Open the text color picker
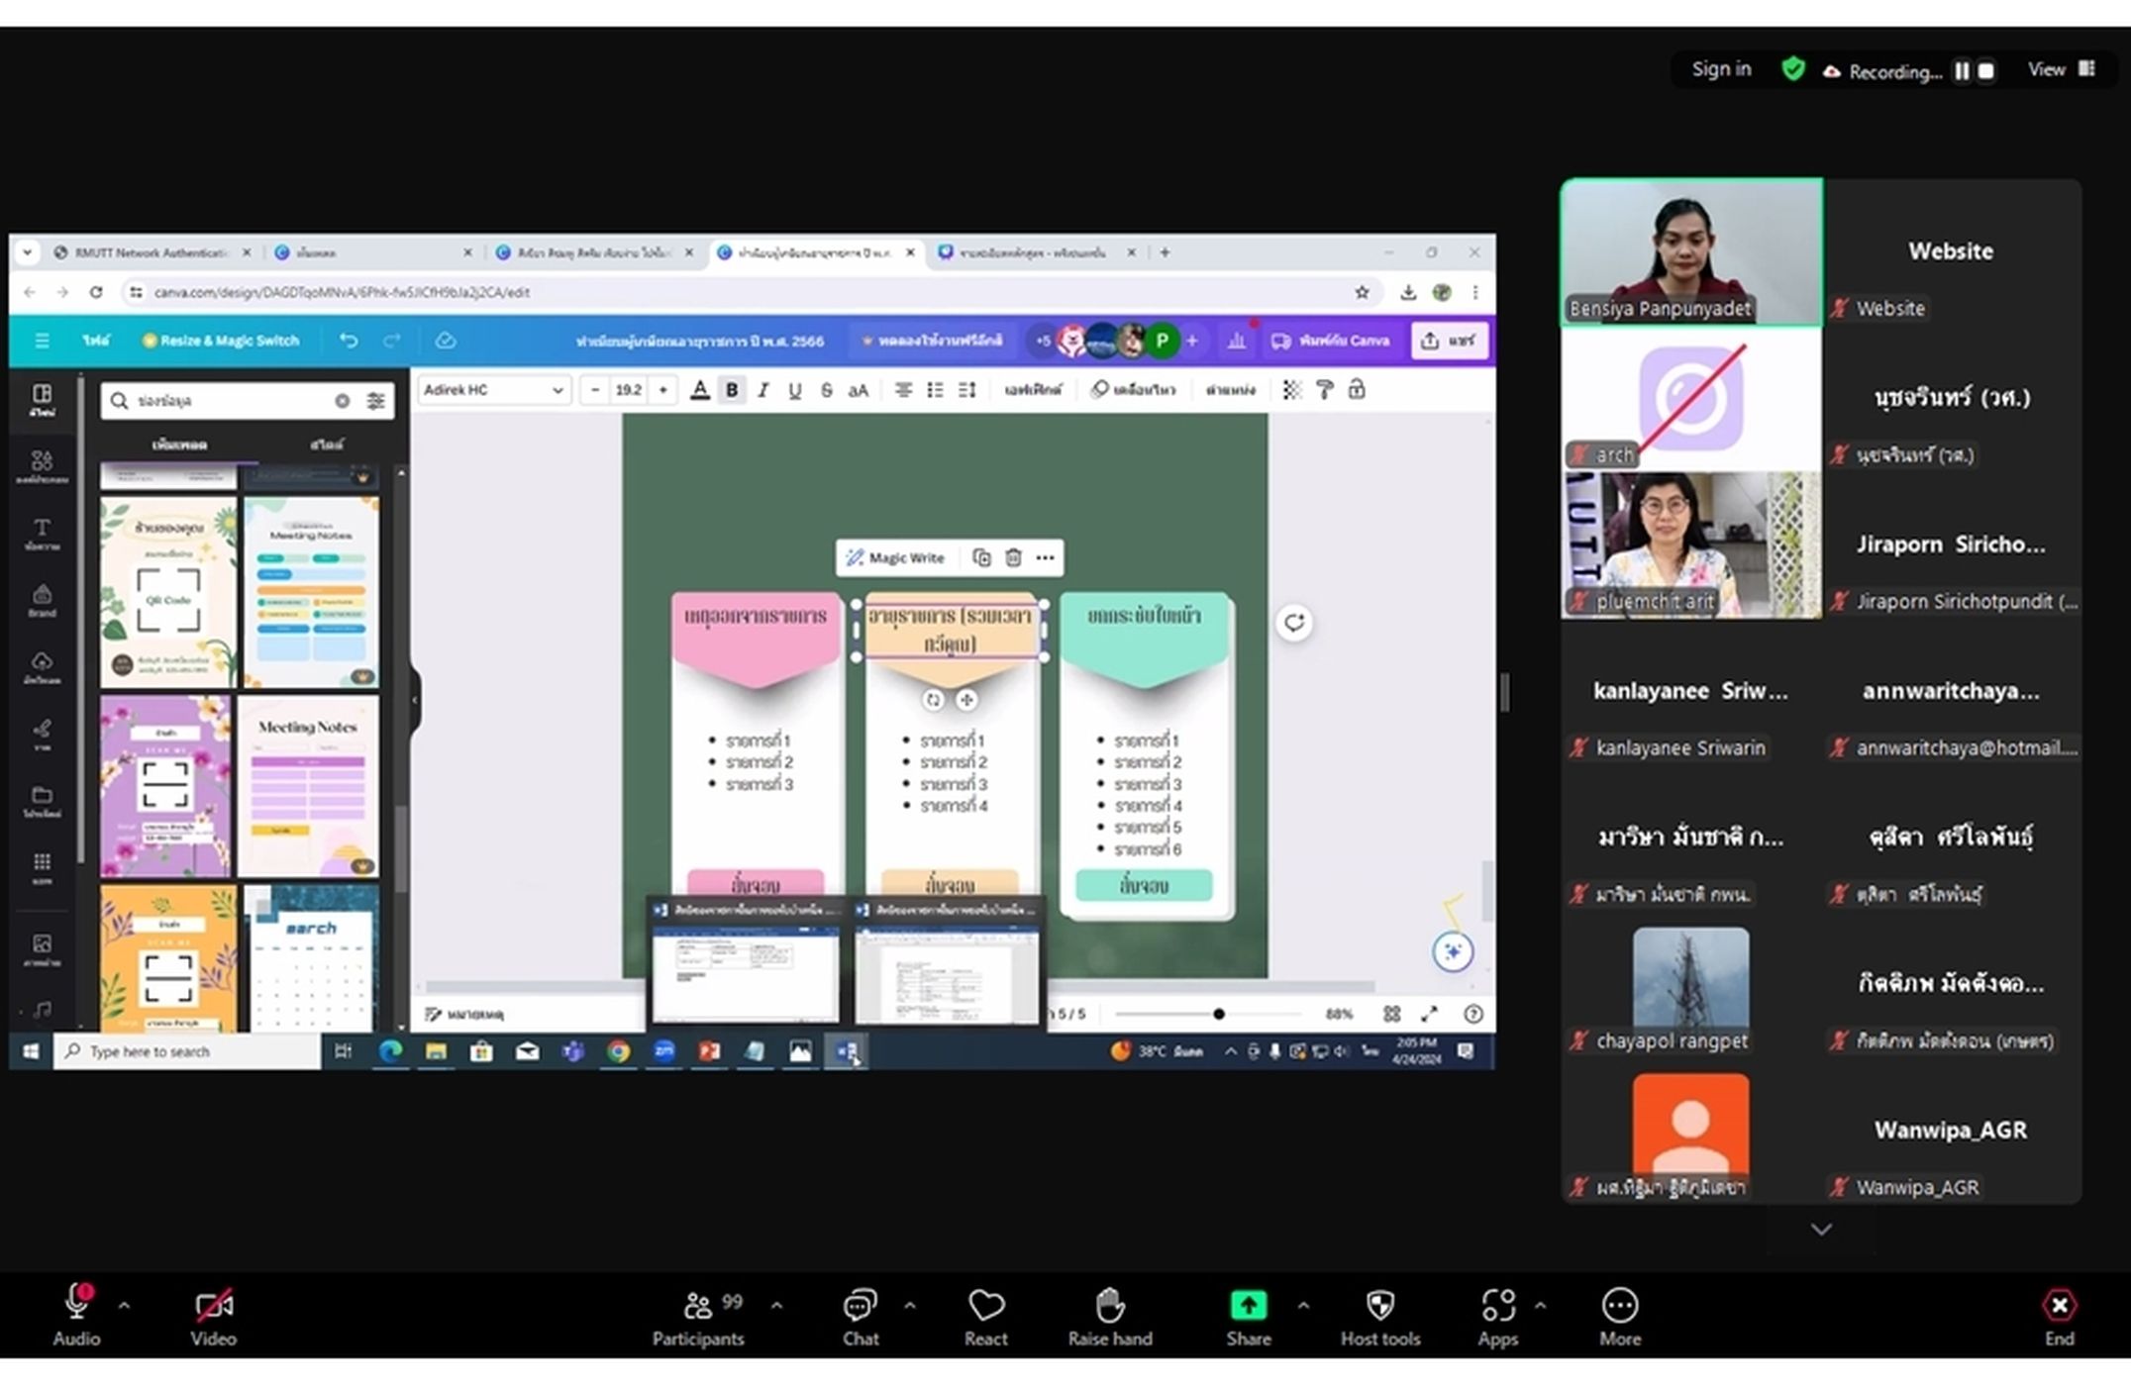Screen dimensions: 2131x1385 click(700, 390)
